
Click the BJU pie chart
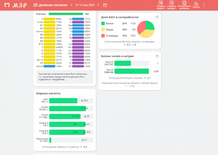[146, 29]
